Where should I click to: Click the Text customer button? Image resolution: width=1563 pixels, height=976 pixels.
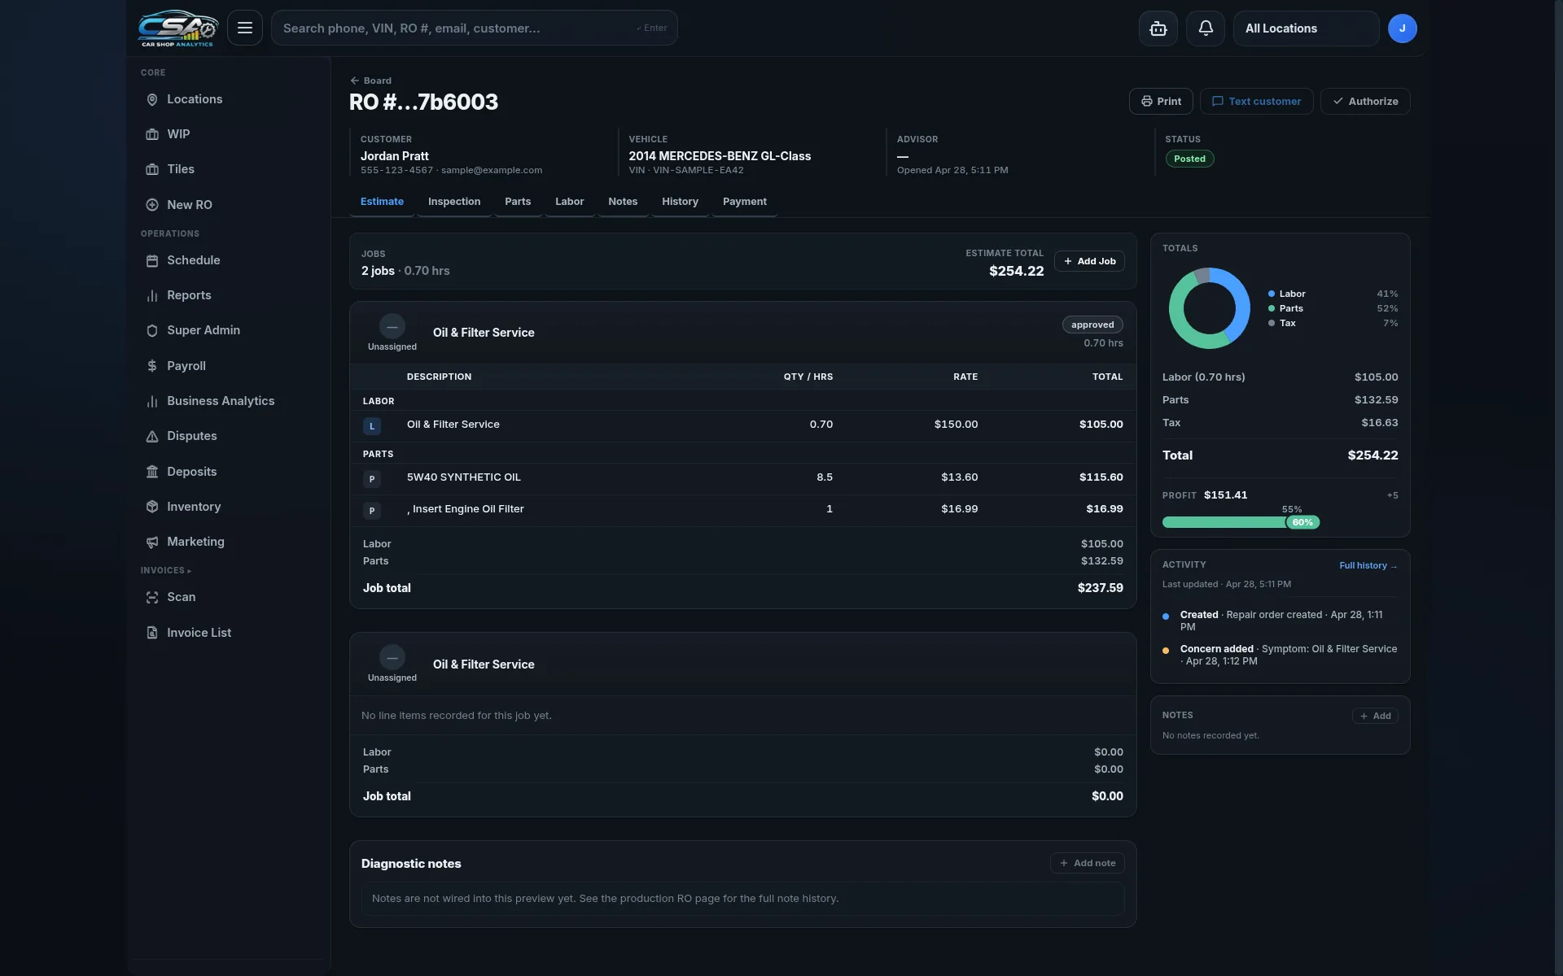click(x=1256, y=102)
